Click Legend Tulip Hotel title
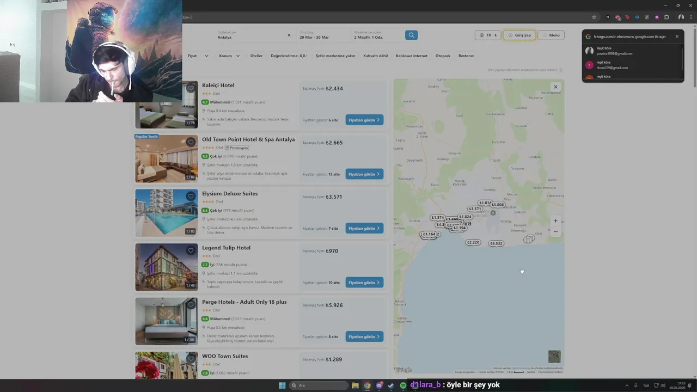The width and height of the screenshot is (697, 392). pos(227,248)
